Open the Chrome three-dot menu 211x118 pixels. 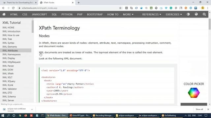coord(208,8)
